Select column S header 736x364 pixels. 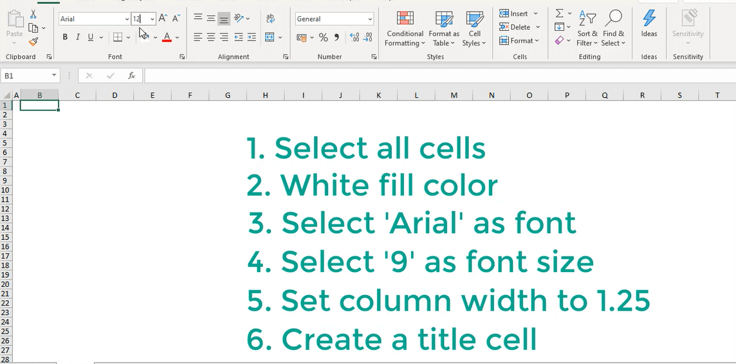pos(679,95)
